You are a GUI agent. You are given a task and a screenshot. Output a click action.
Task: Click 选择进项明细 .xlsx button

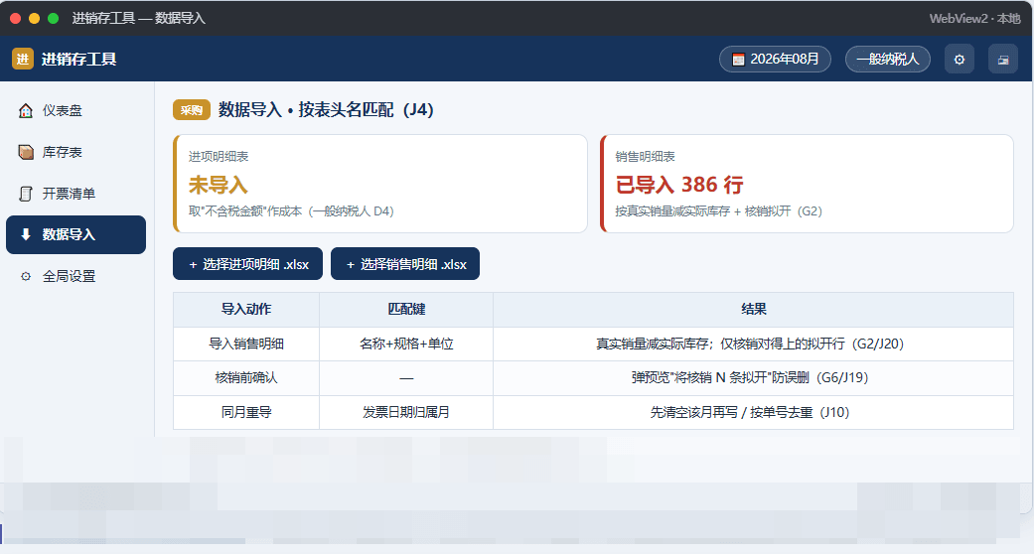[248, 264]
